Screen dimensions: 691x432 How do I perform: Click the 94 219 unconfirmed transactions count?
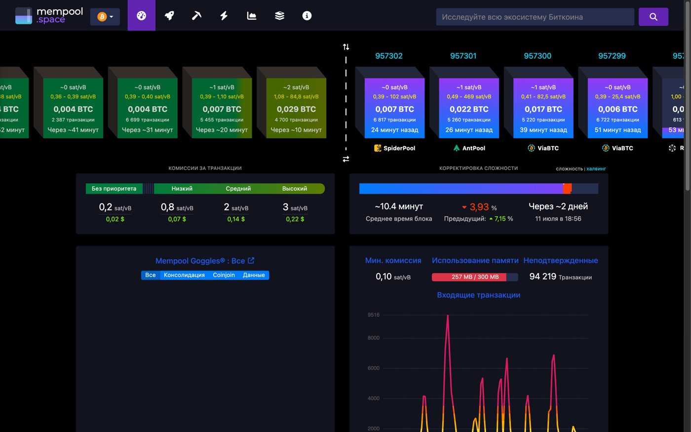click(543, 276)
